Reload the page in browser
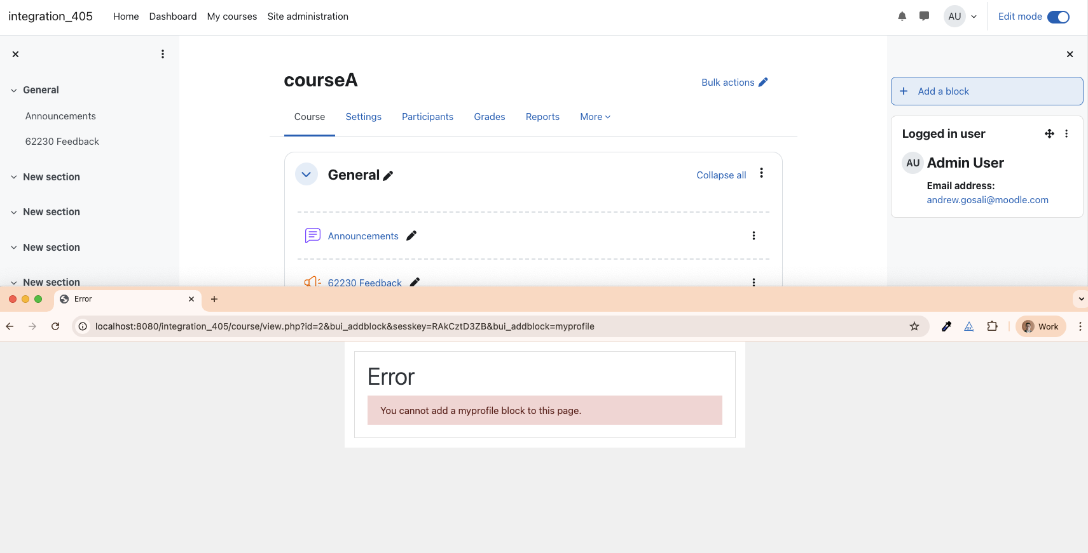Viewport: 1088px width, 553px height. coord(55,326)
